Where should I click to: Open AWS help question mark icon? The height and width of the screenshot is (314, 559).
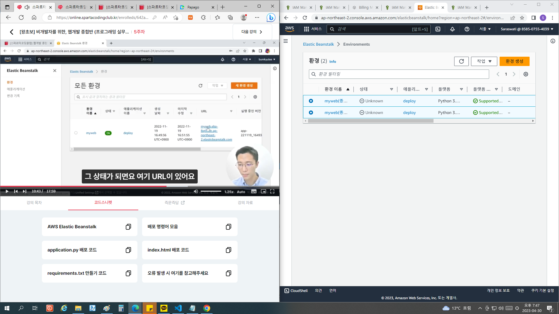click(x=467, y=29)
